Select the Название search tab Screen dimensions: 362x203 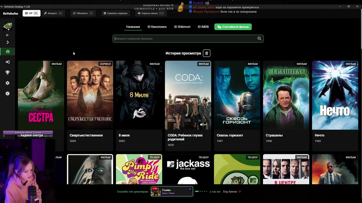pos(133,27)
